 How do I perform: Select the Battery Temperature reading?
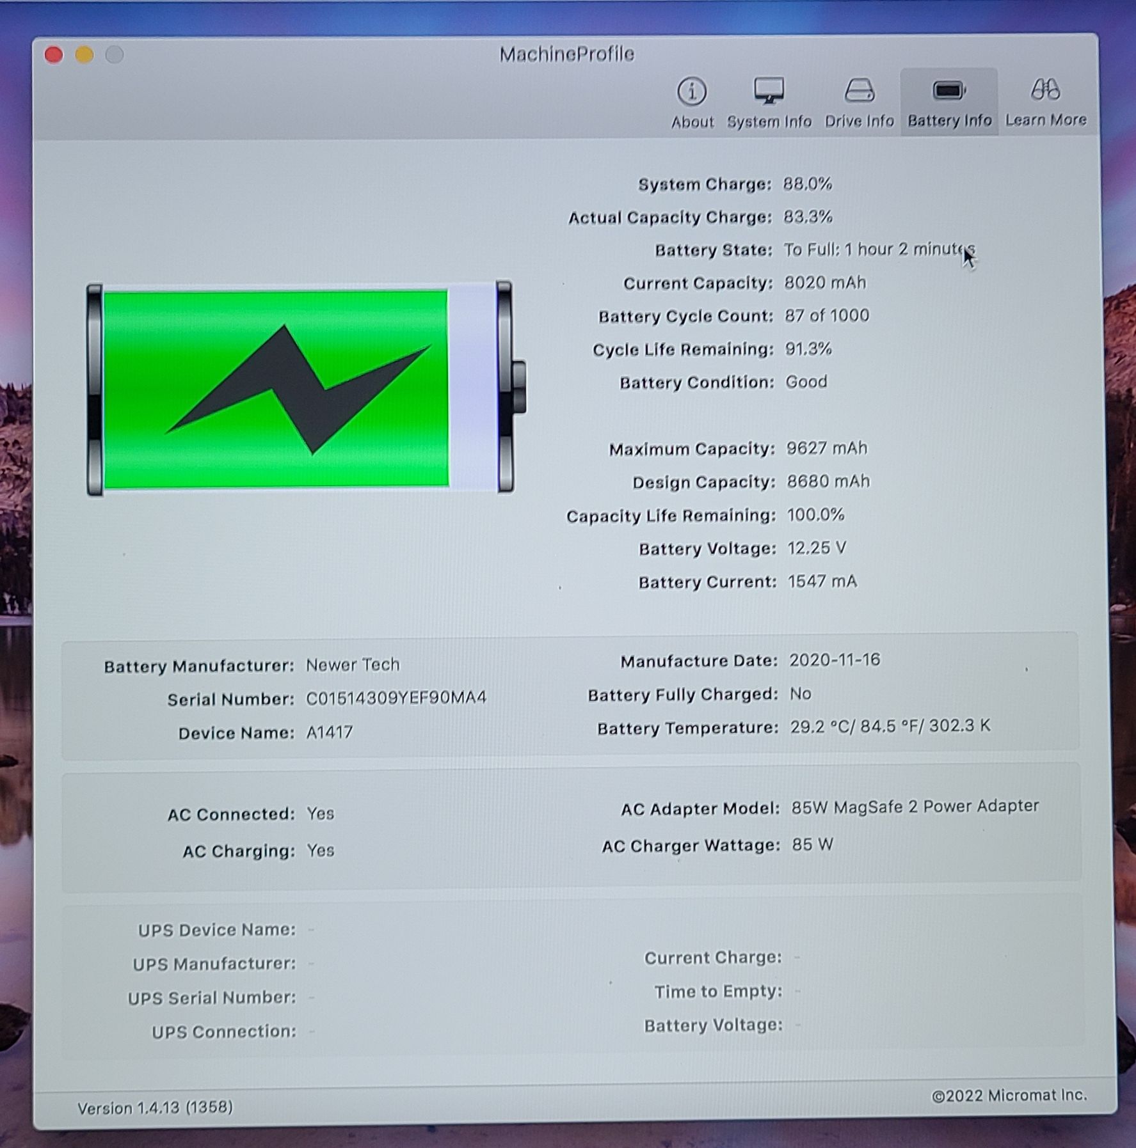tap(890, 727)
